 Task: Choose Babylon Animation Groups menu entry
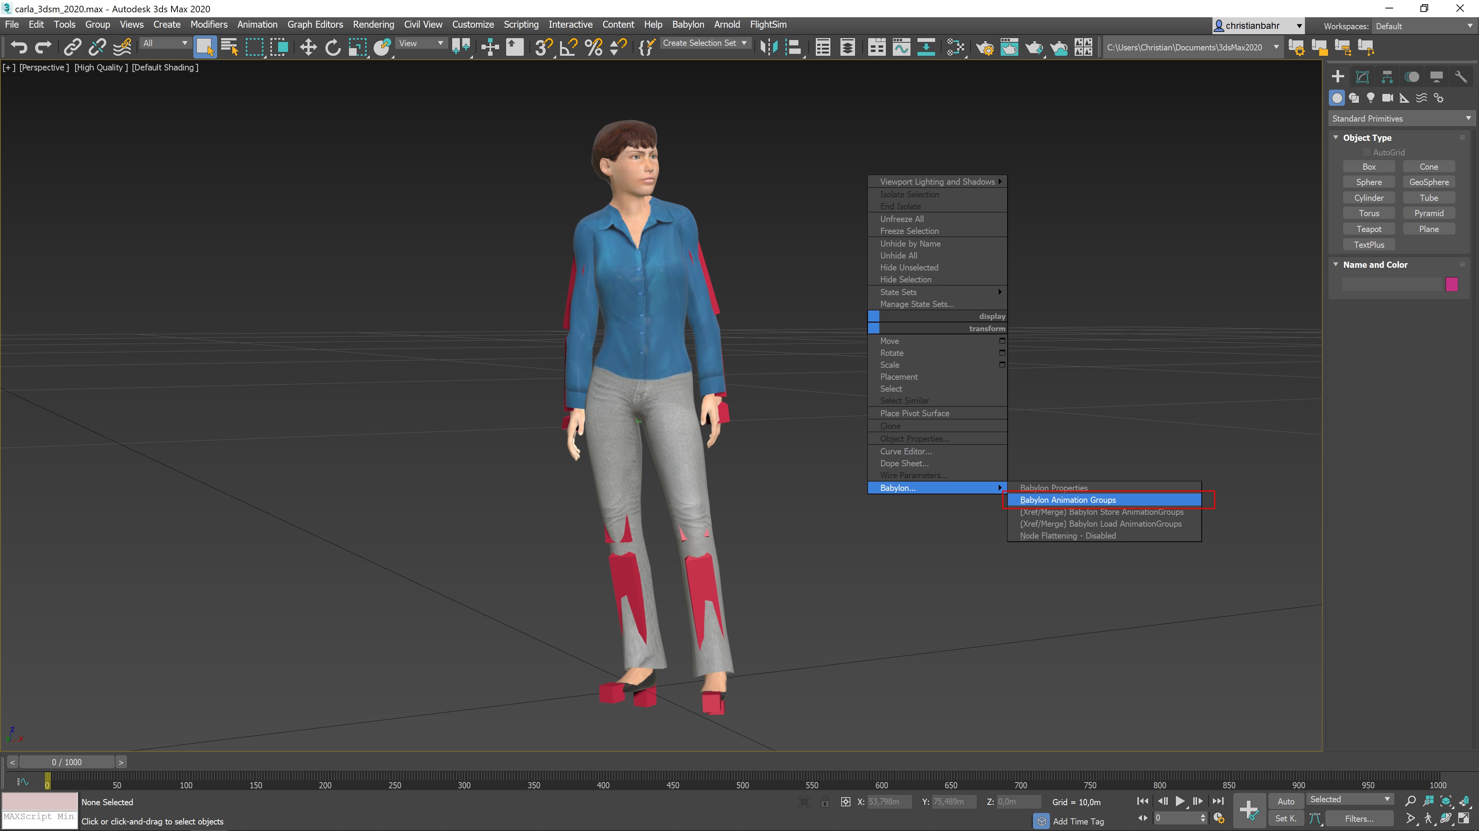pyautogui.click(x=1068, y=500)
